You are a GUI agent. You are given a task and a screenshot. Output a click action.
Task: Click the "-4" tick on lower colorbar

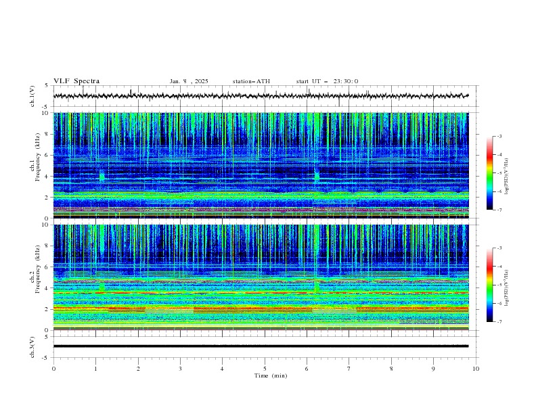pyautogui.click(x=499, y=267)
